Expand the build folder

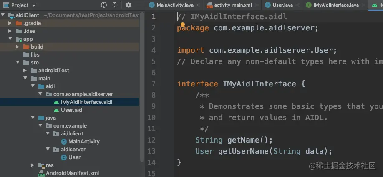(x=18, y=47)
